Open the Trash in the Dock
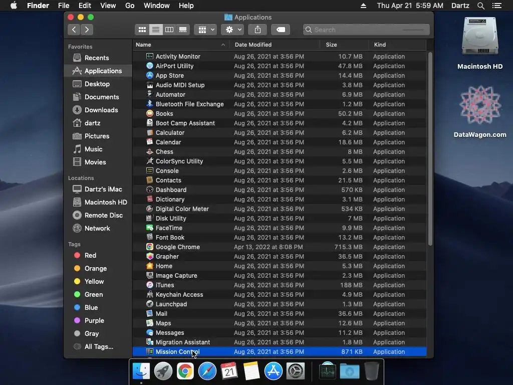The width and height of the screenshot is (513, 385). (x=372, y=371)
